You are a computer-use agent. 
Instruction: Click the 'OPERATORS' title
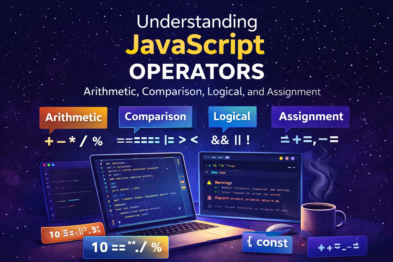tap(196, 71)
